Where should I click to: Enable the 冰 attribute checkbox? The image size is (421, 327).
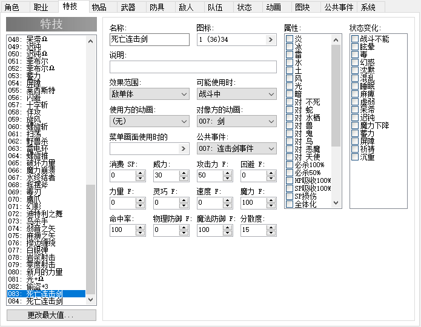coord(290,47)
